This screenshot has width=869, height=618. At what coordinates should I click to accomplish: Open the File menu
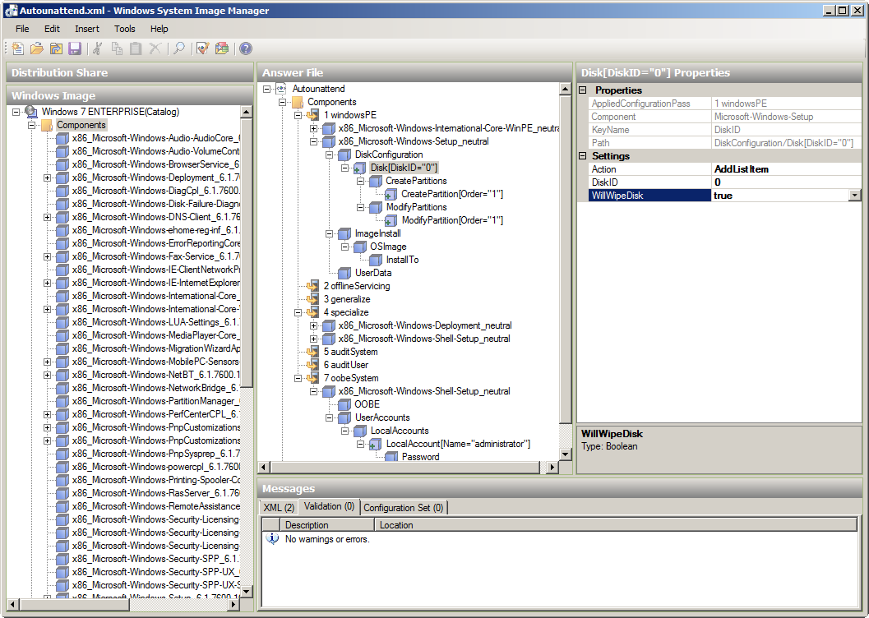tap(22, 29)
